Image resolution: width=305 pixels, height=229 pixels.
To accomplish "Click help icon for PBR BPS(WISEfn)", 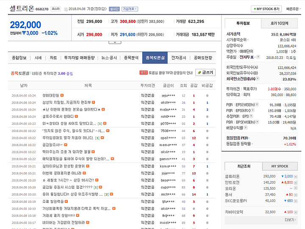I will pyautogui.click(x=257, y=122).
